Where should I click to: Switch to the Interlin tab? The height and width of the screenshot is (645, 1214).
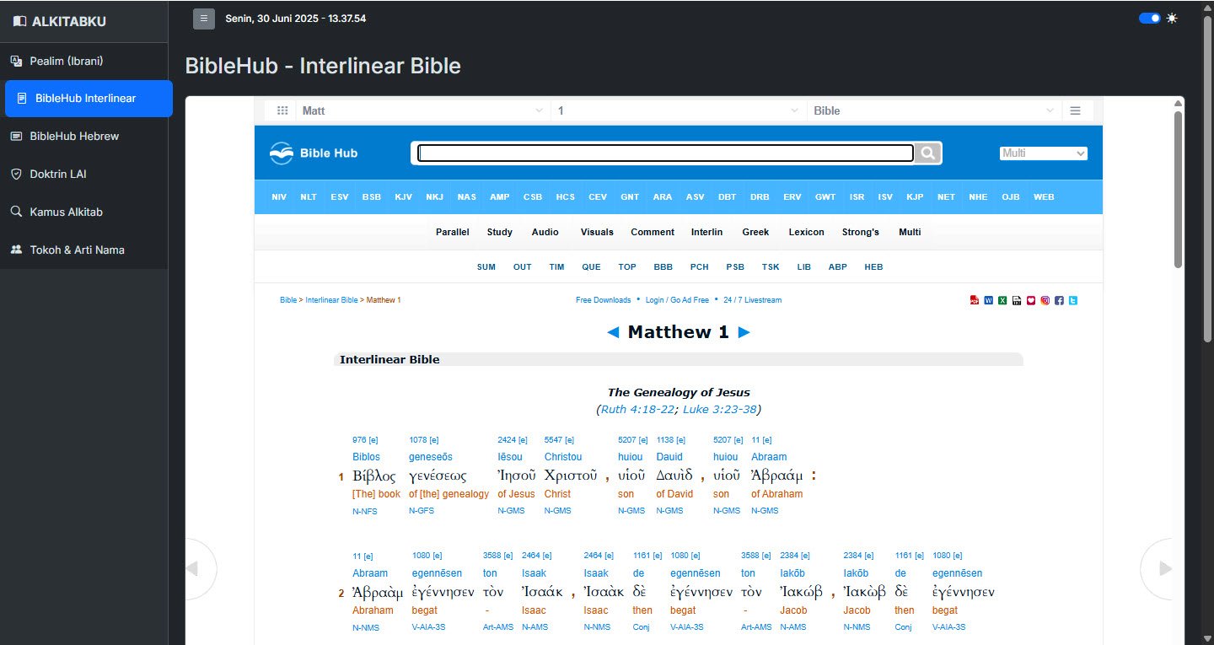706,232
